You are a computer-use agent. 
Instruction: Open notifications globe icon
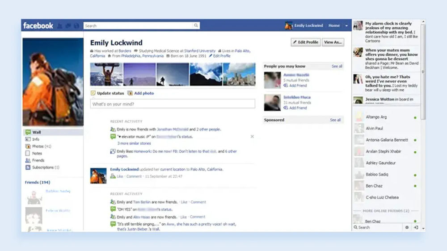(76, 26)
